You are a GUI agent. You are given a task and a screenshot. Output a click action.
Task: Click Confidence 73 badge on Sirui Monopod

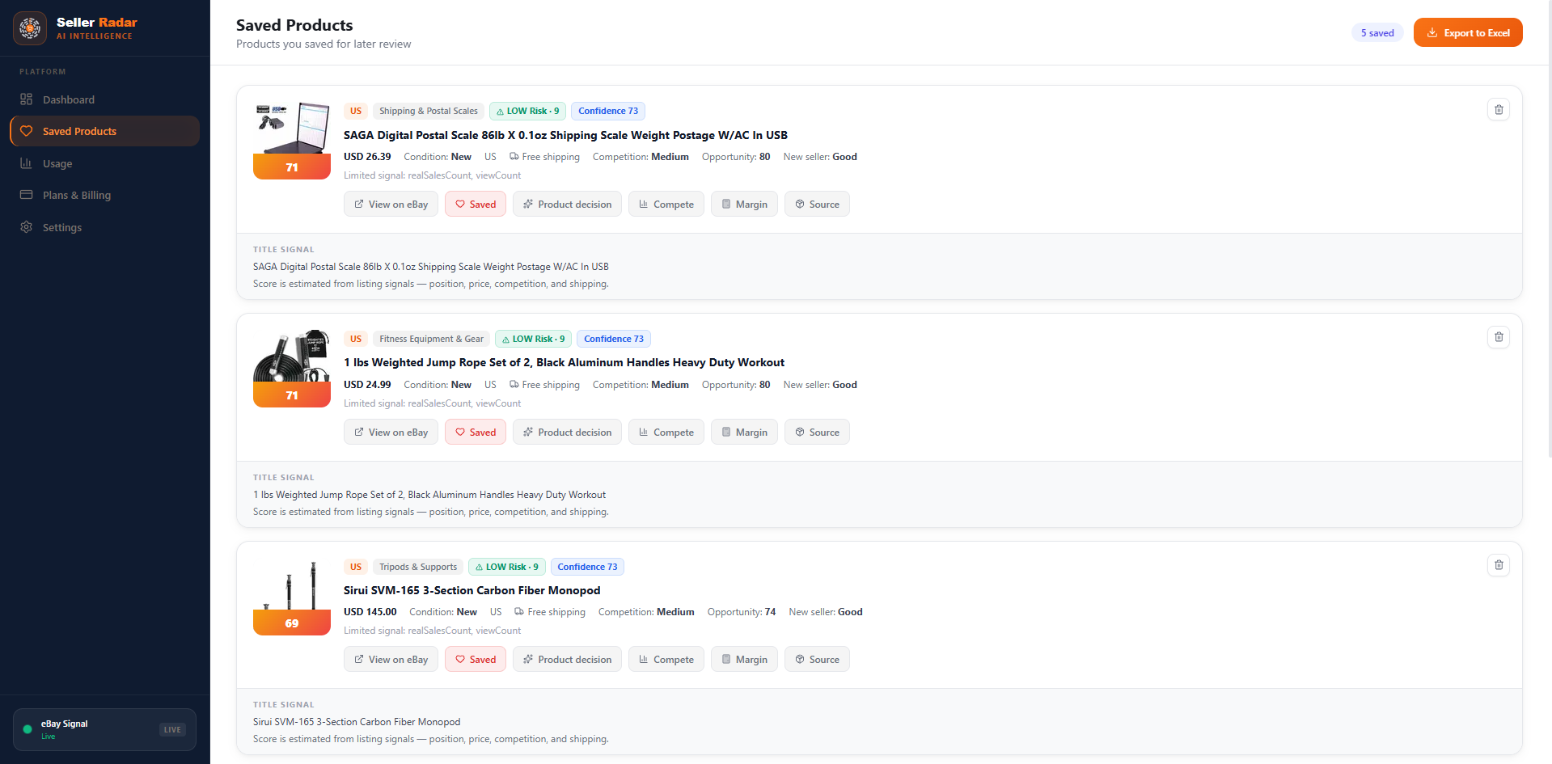pos(587,567)
